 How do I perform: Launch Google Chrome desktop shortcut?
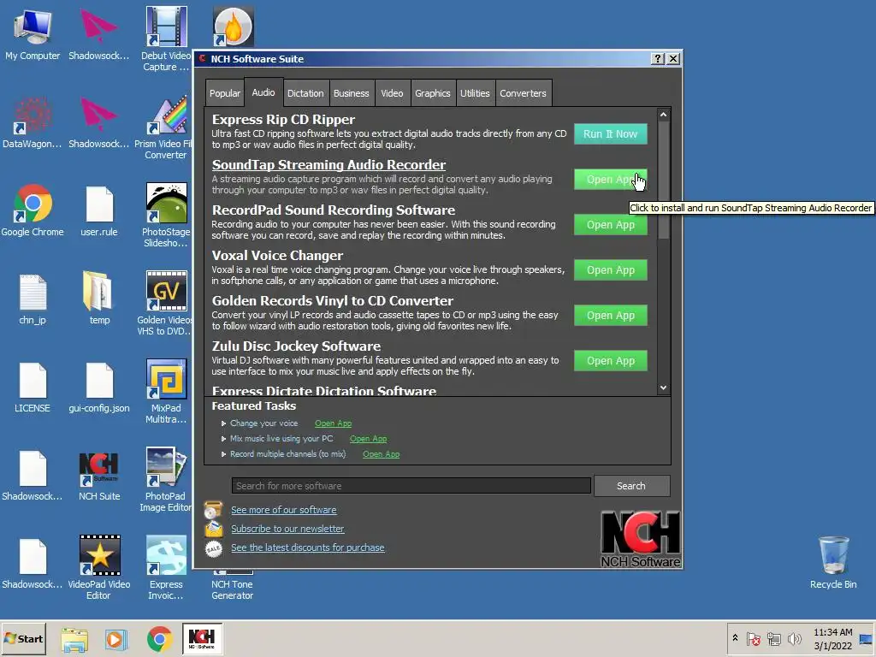click(x=33, y=210)
